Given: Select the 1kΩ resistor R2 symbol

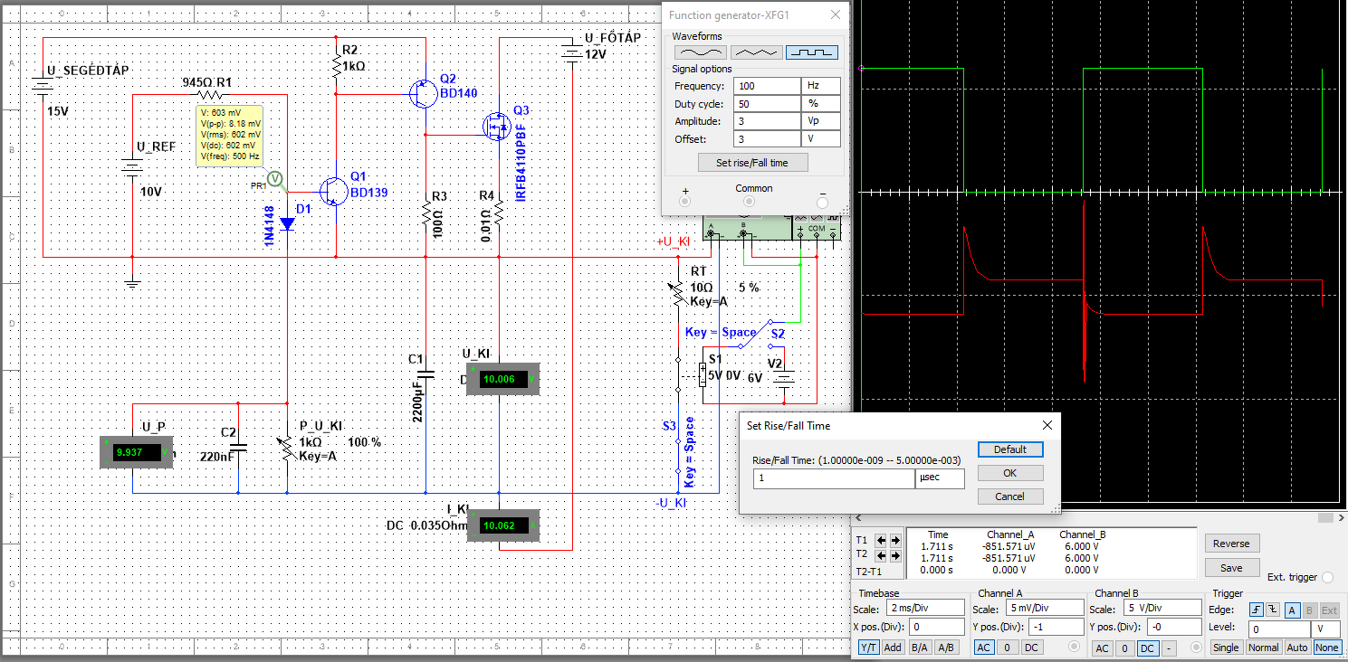Looking at the screenshot, I should click(336, 65).
